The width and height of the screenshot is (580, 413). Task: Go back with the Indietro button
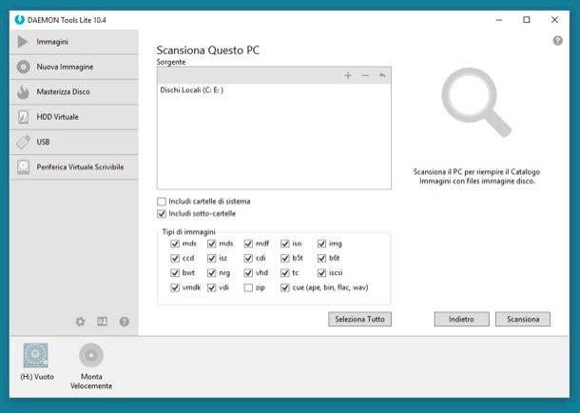tap(461, 319)
